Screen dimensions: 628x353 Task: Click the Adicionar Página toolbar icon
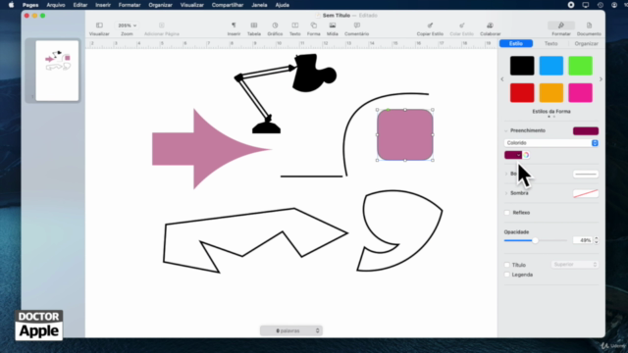tap(161, 25)
